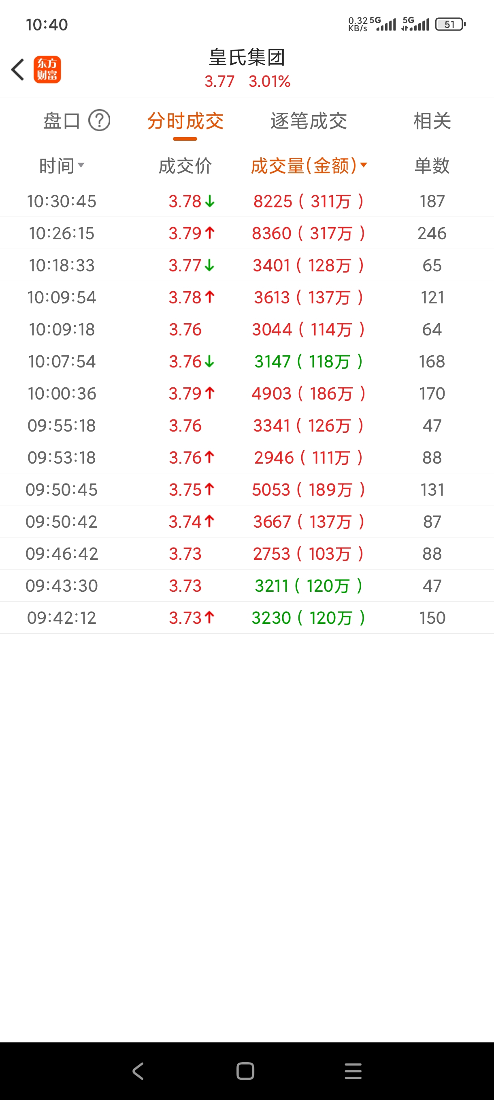Image resolution: width=494 pixels, height=1100 pixels.
Task: Switch to 逐笔成交 tab
Action: coord(309,121)
